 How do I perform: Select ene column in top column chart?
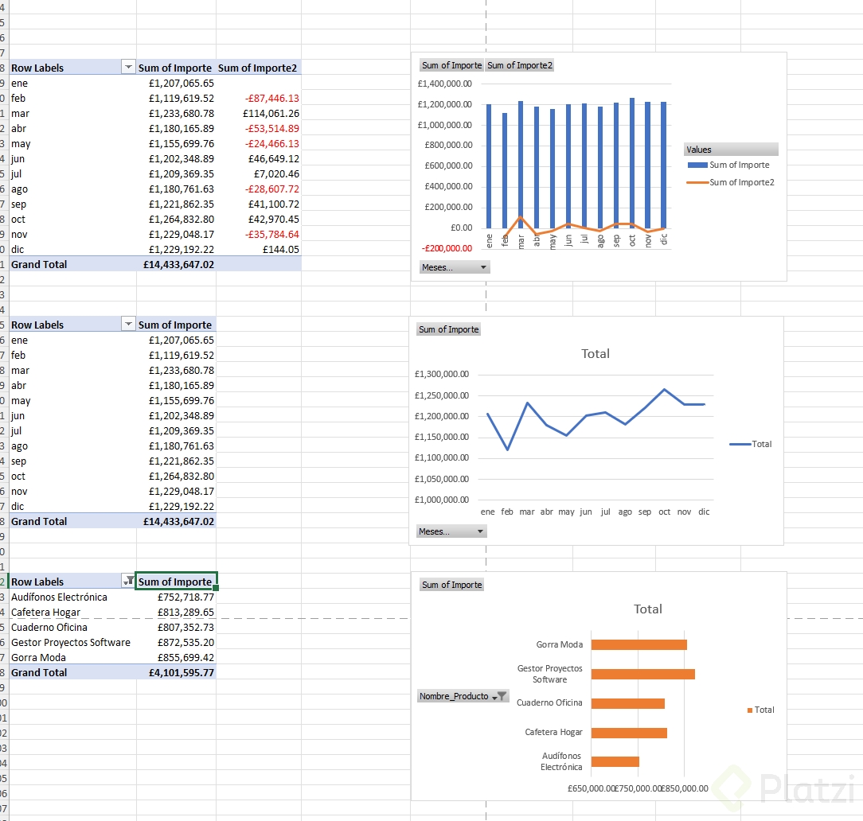tap(489, 166)
